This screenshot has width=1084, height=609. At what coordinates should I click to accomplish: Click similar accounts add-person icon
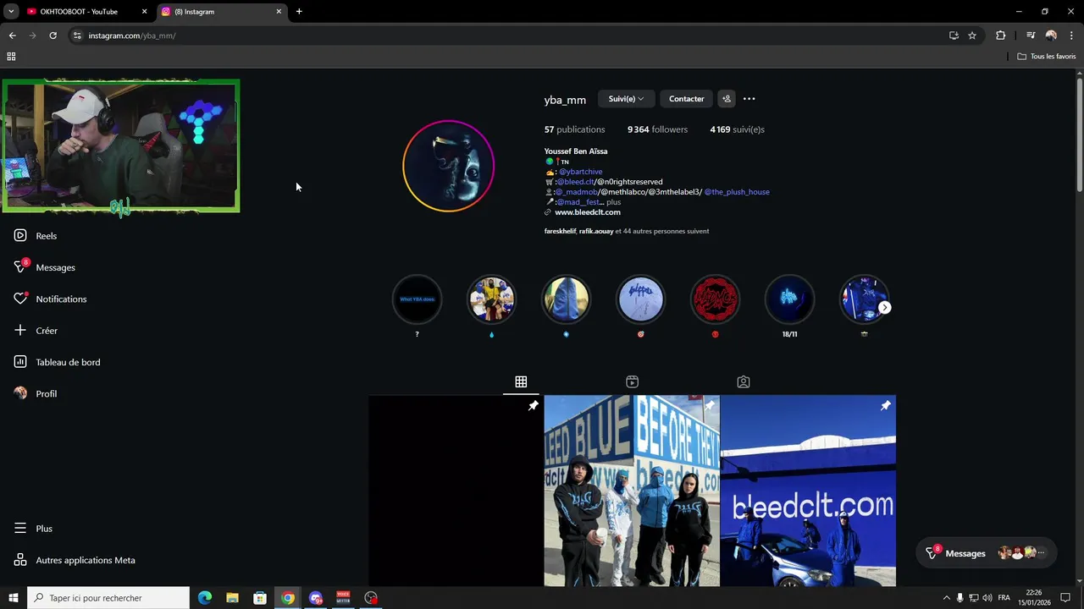727,99
